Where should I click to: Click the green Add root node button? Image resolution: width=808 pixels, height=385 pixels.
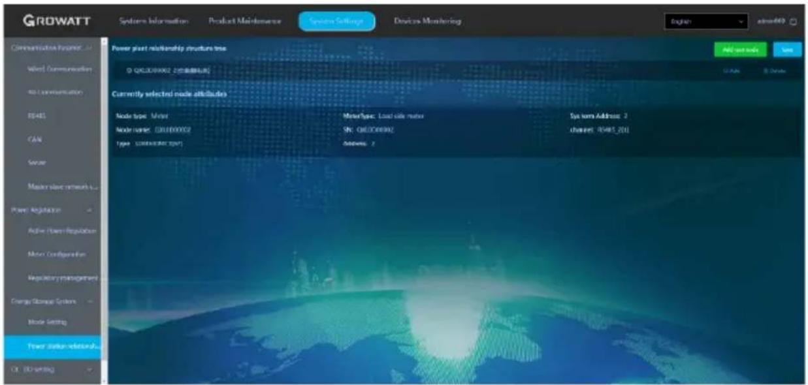coord(740,50)
